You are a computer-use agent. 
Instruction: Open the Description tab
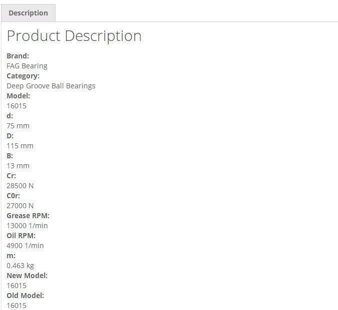(28, 13)
